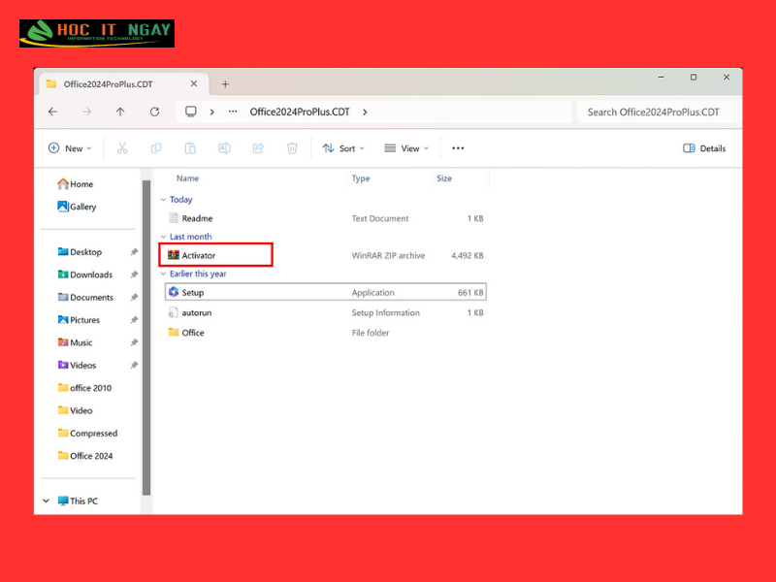Click the Cut scissors icon
This screenshot has height=582, width=776.
(x=122, y=148)
